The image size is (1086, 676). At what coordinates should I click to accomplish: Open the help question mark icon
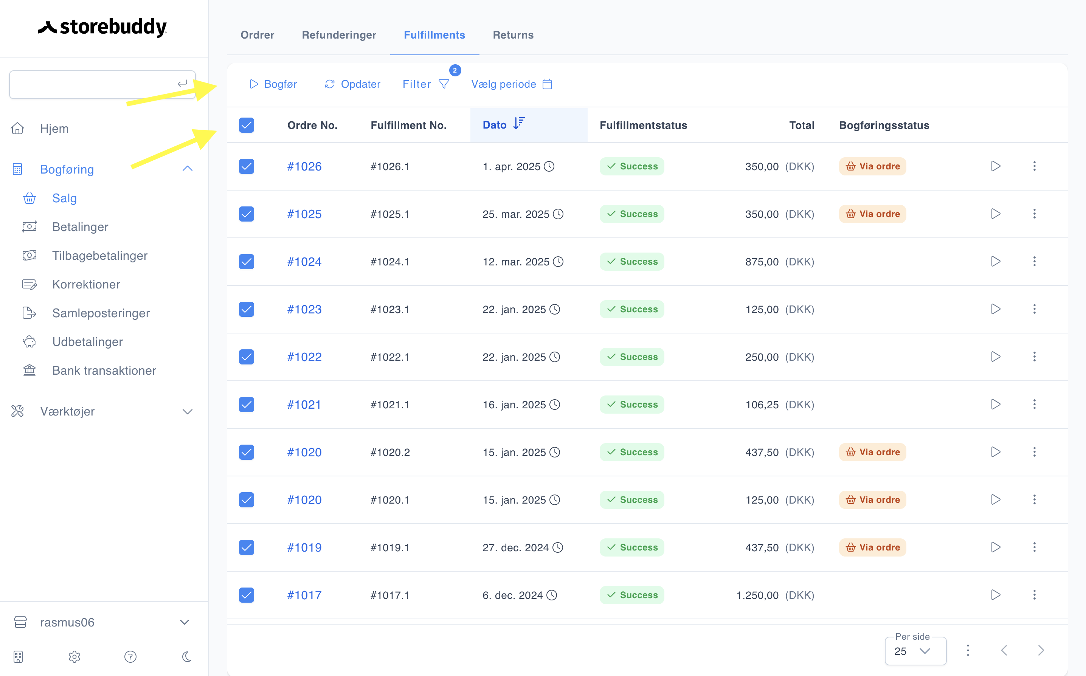pyautogui.click(x=130, y=656)
